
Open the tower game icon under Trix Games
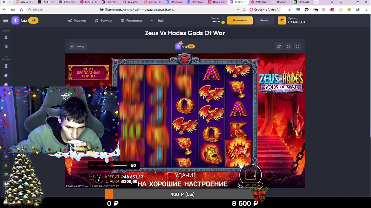coord(6,66)
